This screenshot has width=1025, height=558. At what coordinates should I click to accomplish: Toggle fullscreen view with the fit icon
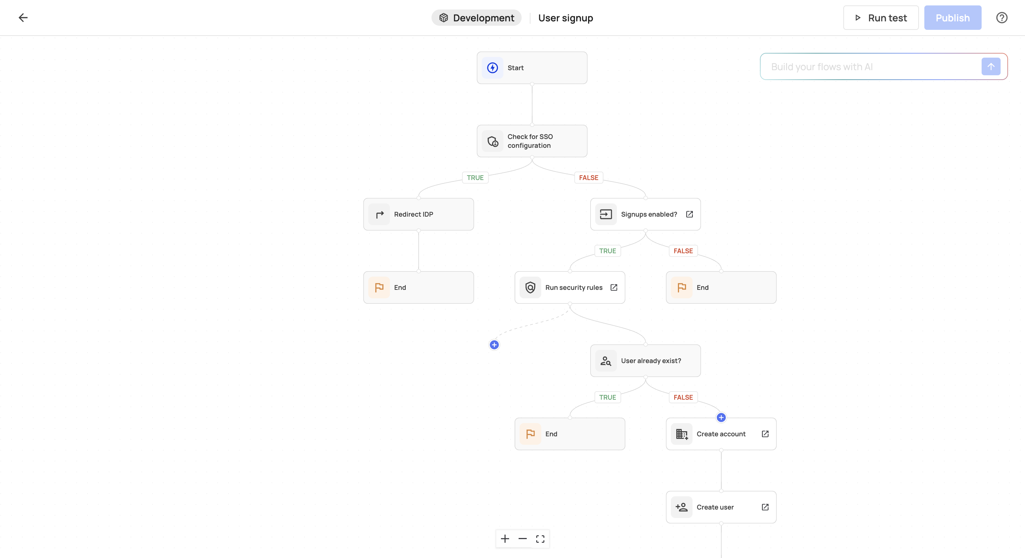pyautogui.click(x=540, y=538)
